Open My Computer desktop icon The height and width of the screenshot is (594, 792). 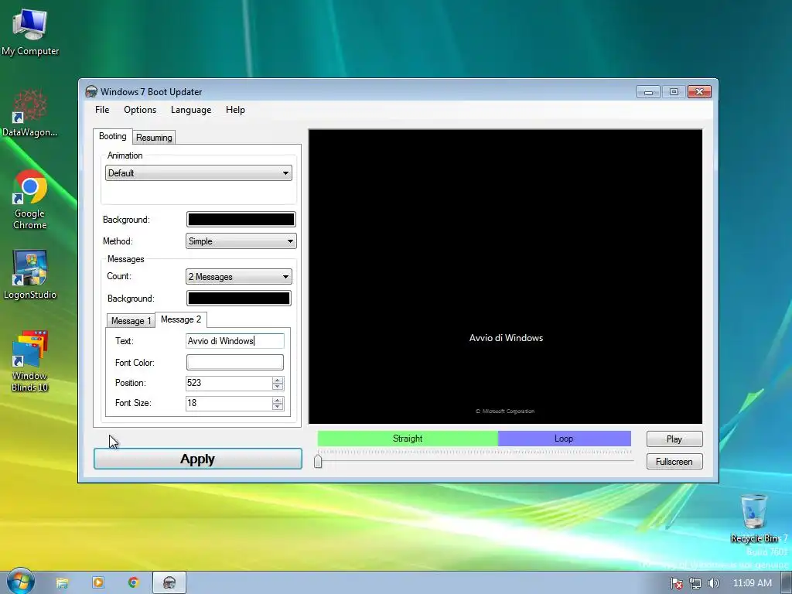pos(30,32)
